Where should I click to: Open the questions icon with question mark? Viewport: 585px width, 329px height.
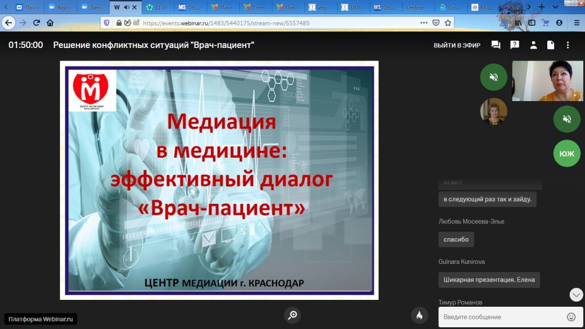coord(515,45)
